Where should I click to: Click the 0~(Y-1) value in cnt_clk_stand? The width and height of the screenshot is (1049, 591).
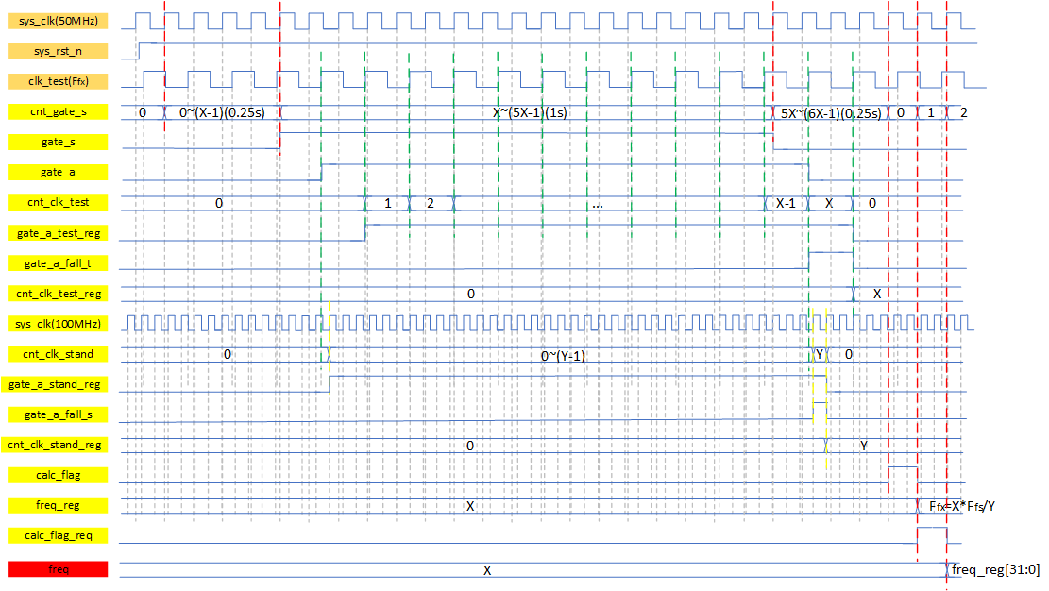(x=563, y=356)
